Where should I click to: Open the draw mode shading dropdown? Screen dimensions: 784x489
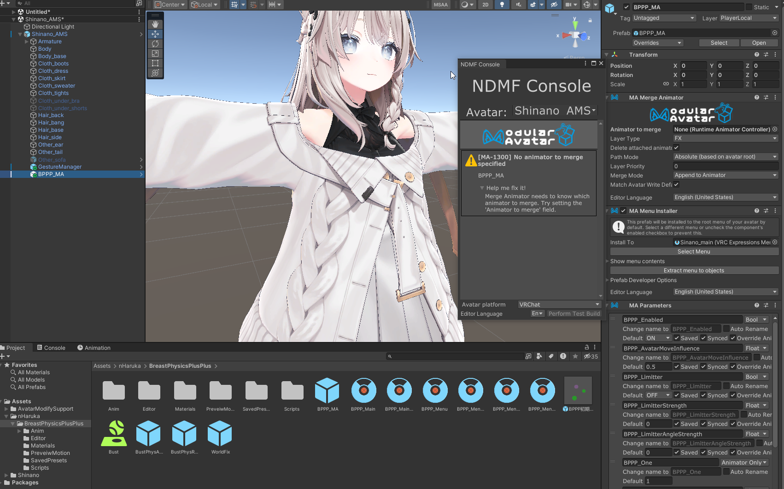tap(468, 5)
